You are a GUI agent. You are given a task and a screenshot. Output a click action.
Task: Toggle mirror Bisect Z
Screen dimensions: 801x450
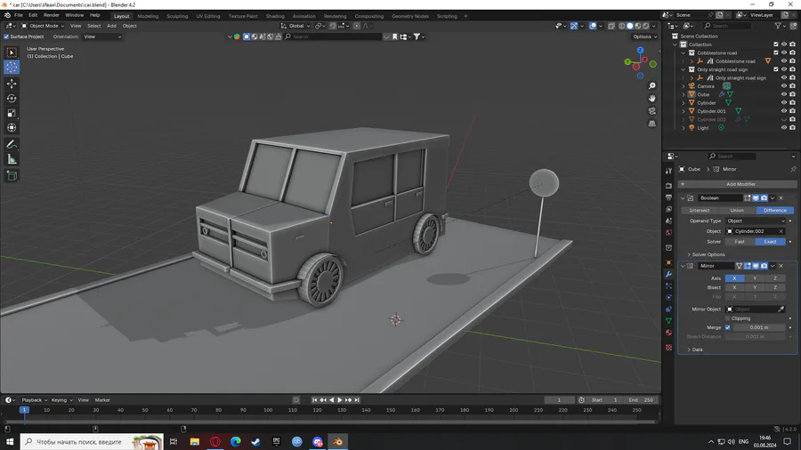775,288
